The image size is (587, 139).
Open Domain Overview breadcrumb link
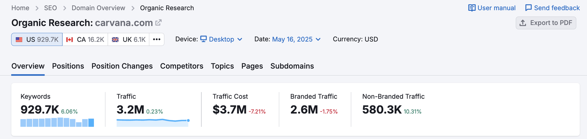(x=98, y=8)
